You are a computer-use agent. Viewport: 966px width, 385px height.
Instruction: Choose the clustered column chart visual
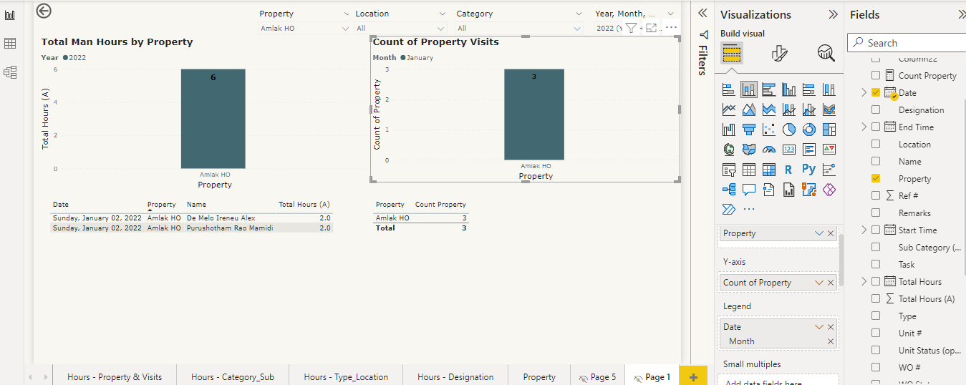tap(789, 89)
